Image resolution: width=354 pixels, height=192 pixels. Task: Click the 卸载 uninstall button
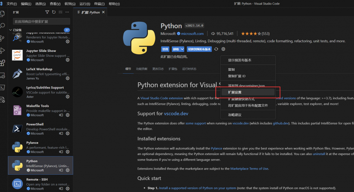point(176,49)
